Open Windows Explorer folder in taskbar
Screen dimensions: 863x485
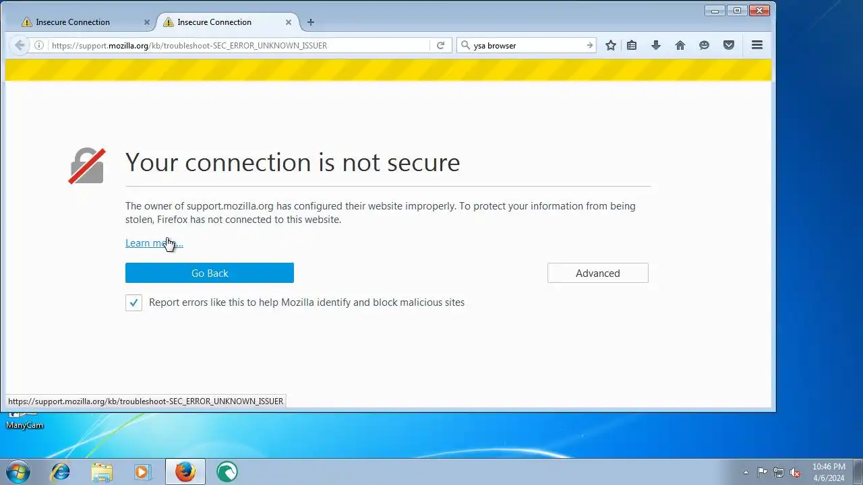click(102, 472)
